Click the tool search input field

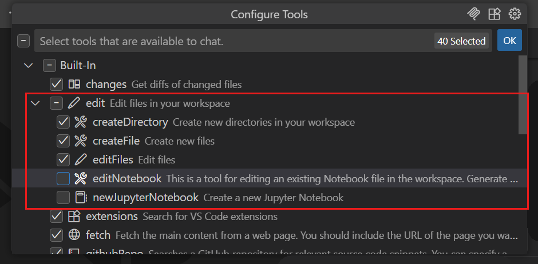click(x=229, y=41)
